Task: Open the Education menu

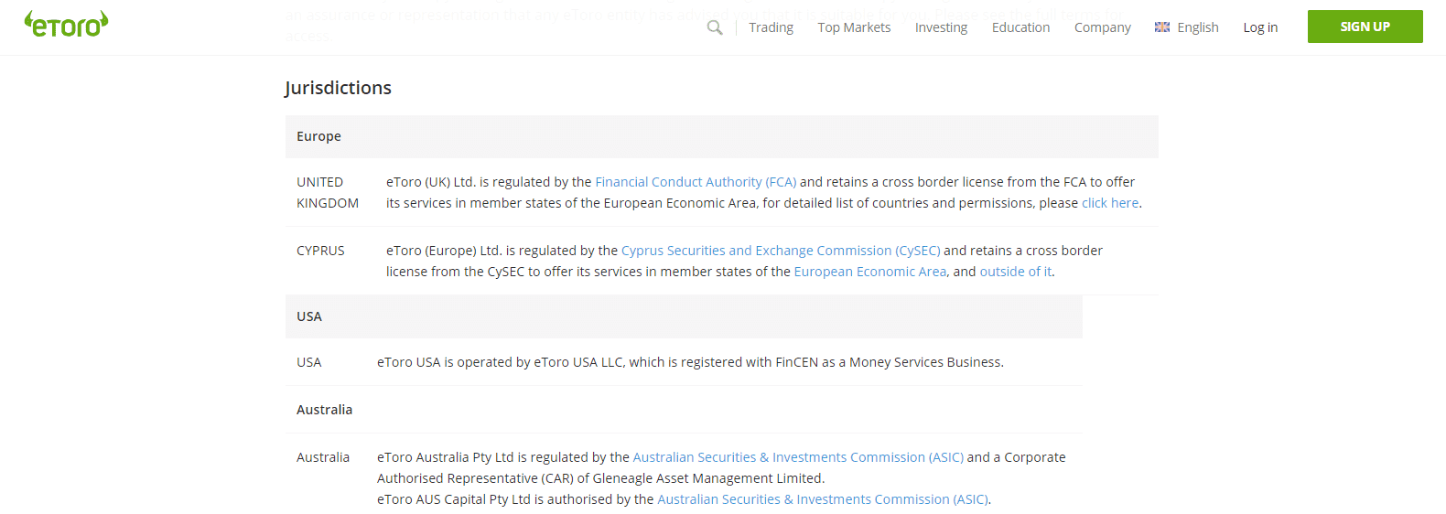Action: [1020, 27]
